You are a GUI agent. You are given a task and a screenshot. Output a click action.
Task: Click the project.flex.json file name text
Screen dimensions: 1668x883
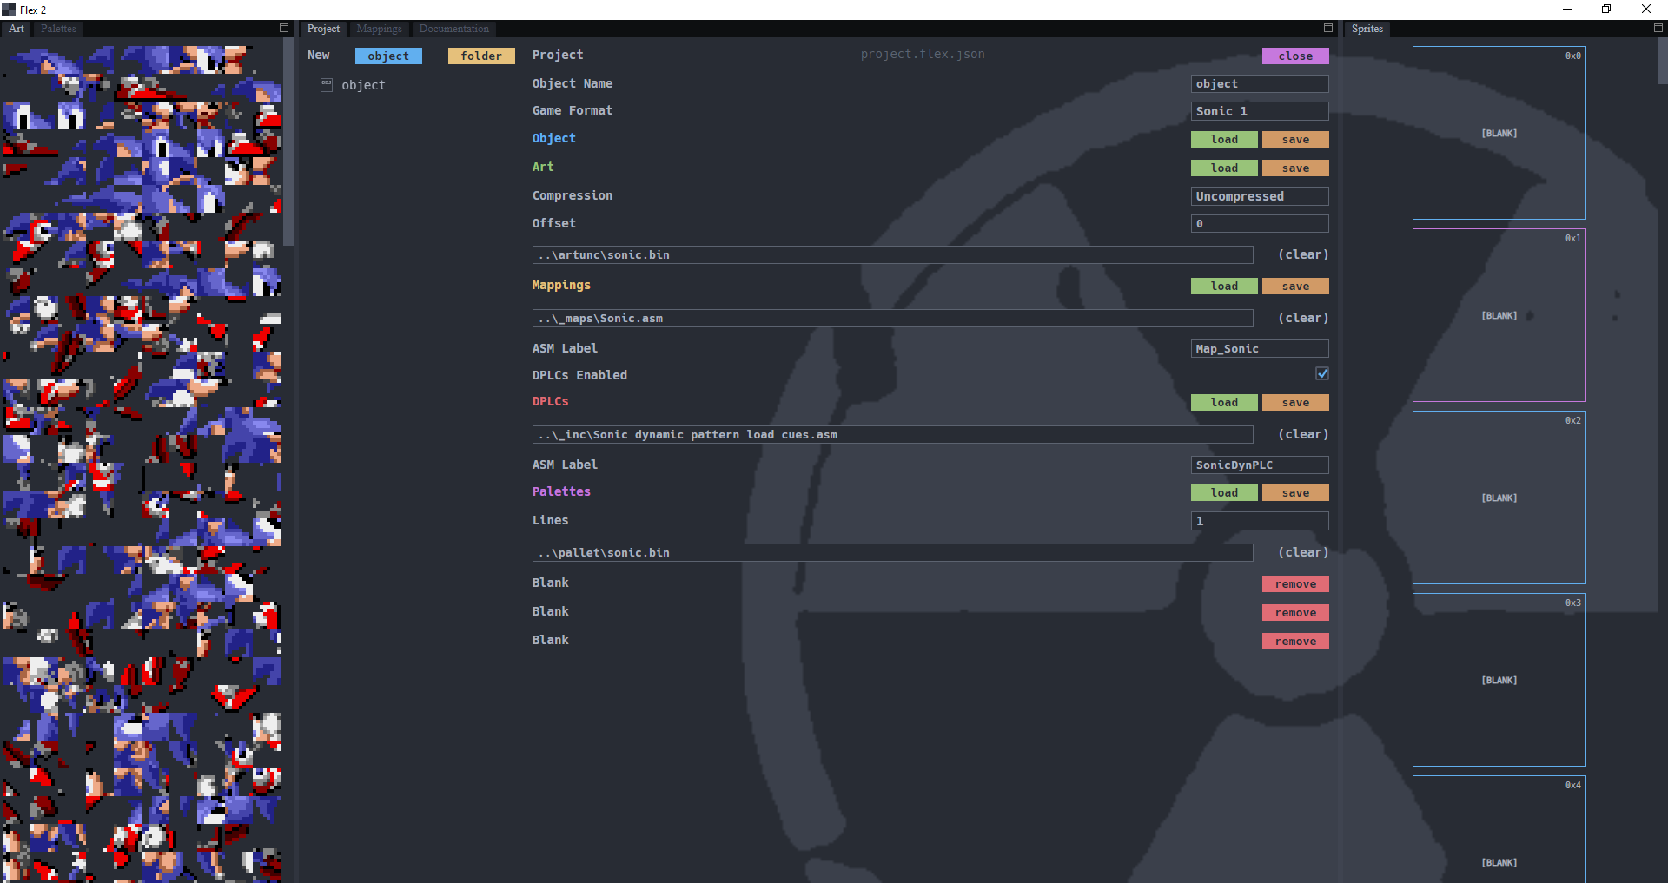click(x=923, y=54)
